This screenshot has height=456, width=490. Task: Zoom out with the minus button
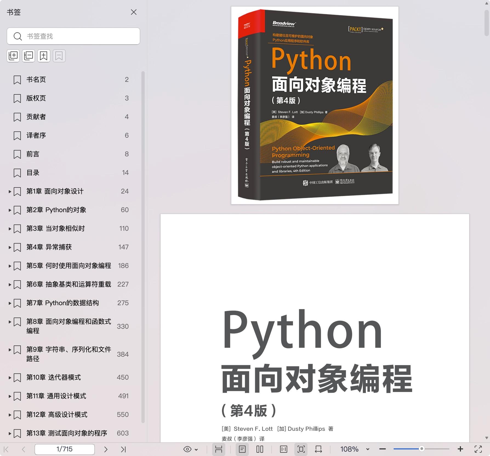[383, 449]
